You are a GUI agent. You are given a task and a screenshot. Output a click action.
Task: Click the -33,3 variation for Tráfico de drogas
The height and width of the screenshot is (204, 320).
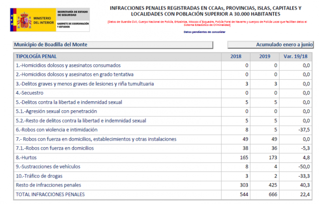point(304,176)
